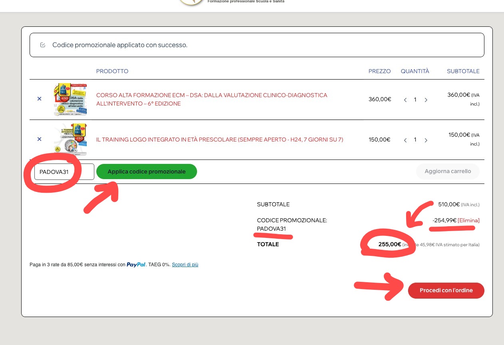The image size is (504, 345).
Task: Open the Scopri di più PayPal link
Action: pyautogui.click(x=185, y=265)
